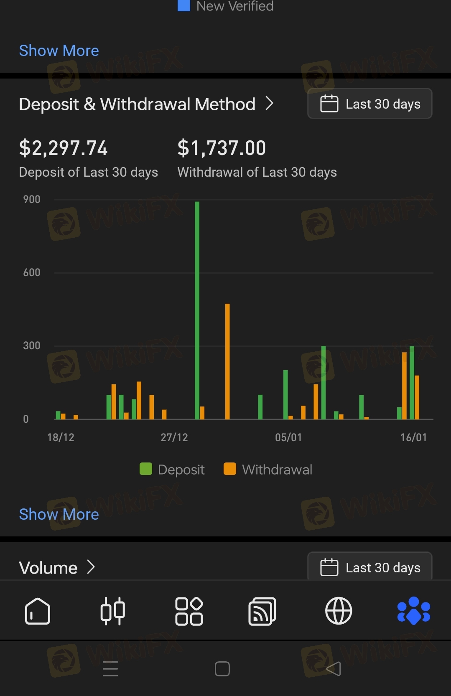Toggle the Withdrawal legend series
Screen dimensions: 451x696
coord(268,470)
